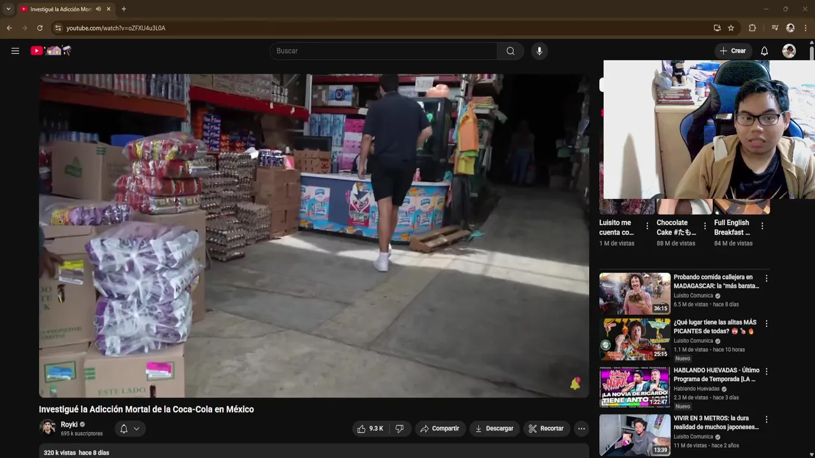
Task: Click the '695 k suscriptores' text
Action: 81,434
